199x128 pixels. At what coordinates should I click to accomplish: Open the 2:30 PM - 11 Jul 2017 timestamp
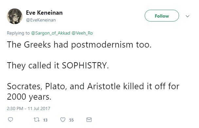pyautogui.click(x=28, y=108)
